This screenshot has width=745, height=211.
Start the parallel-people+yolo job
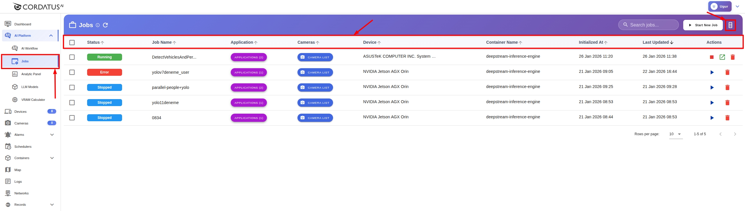pos(712,88)
